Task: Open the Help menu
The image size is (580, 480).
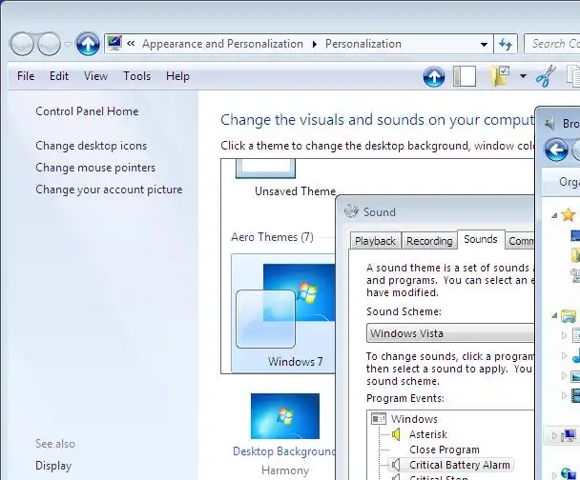Action: pos(177,76)
